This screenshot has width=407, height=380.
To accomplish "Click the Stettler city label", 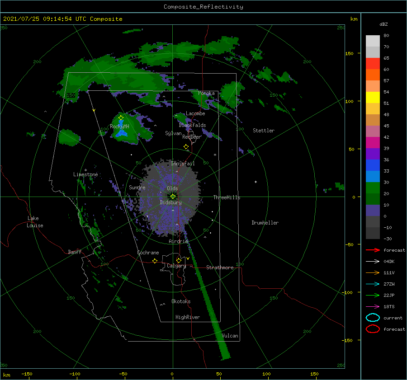I will click(x=264, y=131).
